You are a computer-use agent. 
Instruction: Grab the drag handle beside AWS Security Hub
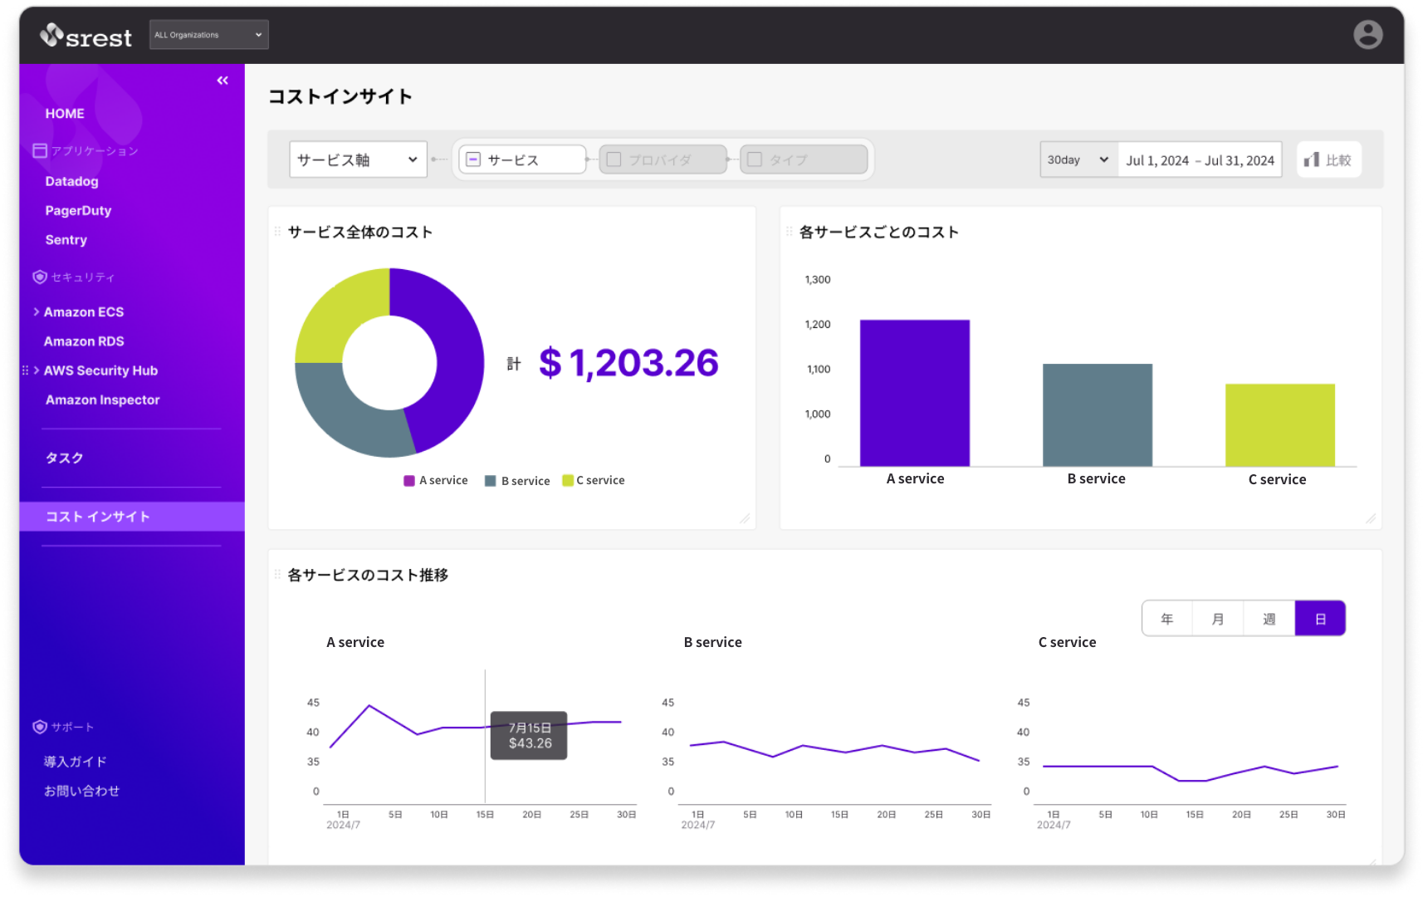(25, 370)
